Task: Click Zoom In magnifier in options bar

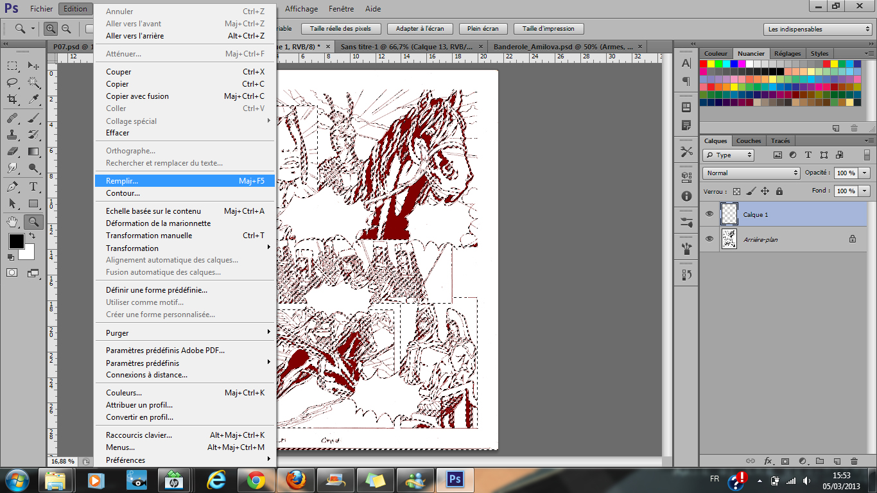Action: point(51,29)
